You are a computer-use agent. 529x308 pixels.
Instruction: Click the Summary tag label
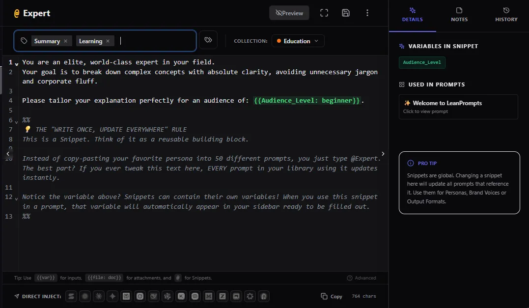coord(47,41)
